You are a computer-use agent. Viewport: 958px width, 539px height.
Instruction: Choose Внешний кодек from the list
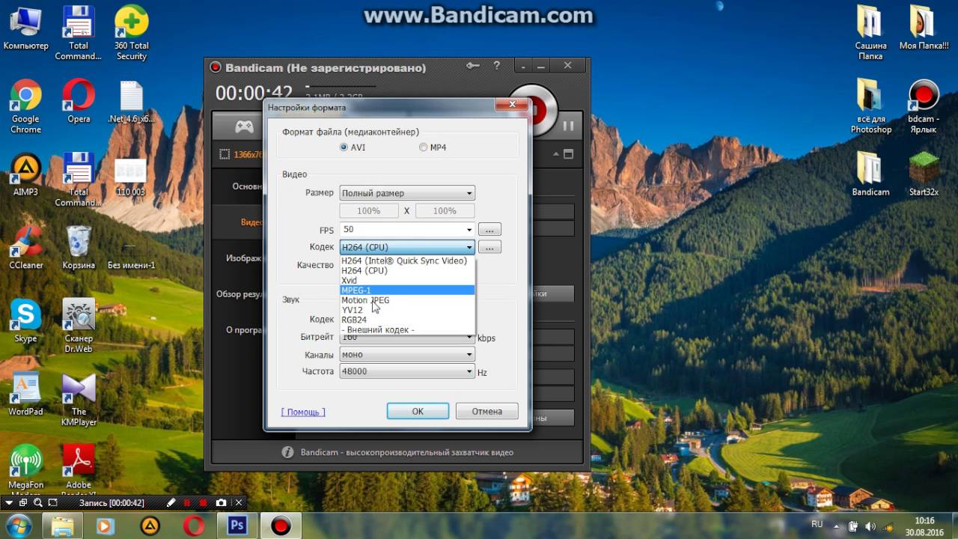(407, 329)
